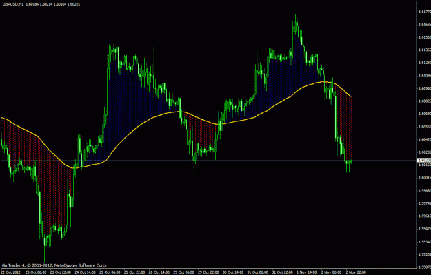Image resolution: width=431 pixels, height=275 pixels.
Task: Click the '30 Oct 14:00' time axis label
Action: 233,272
